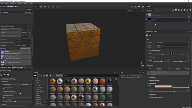This screenshot has width=192, height=108.
Task: Click the shelf import resource icon
Action: click(47, 76)
